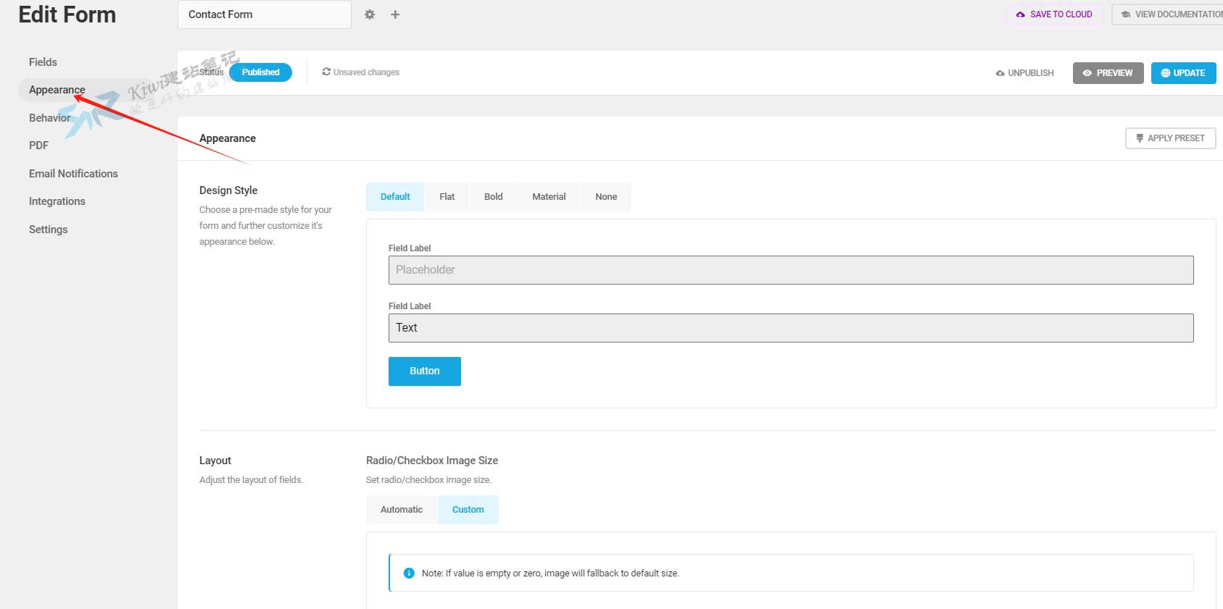The image size is (1223, 609).
Task: Open the Behavior section
Action: (x=50, y=118)
